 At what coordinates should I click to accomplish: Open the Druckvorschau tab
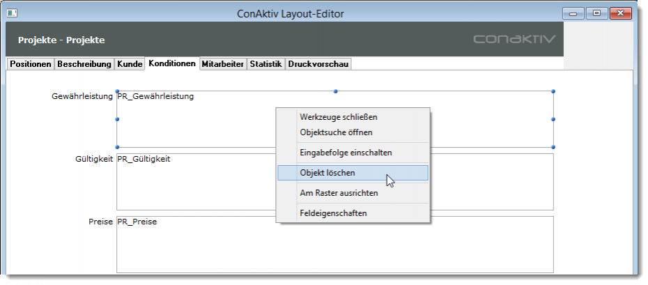click(x=318, y=64)
